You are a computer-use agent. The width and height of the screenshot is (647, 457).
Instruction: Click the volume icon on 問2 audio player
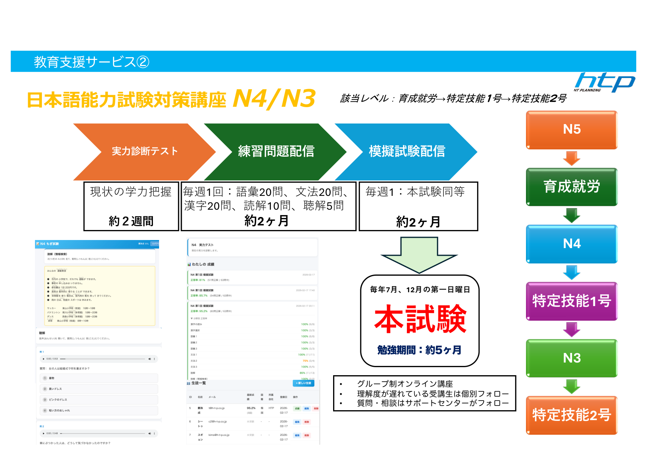(150, 434)
